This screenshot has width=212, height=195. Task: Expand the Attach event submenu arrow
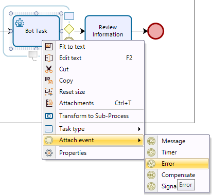[x=139, y=140]
